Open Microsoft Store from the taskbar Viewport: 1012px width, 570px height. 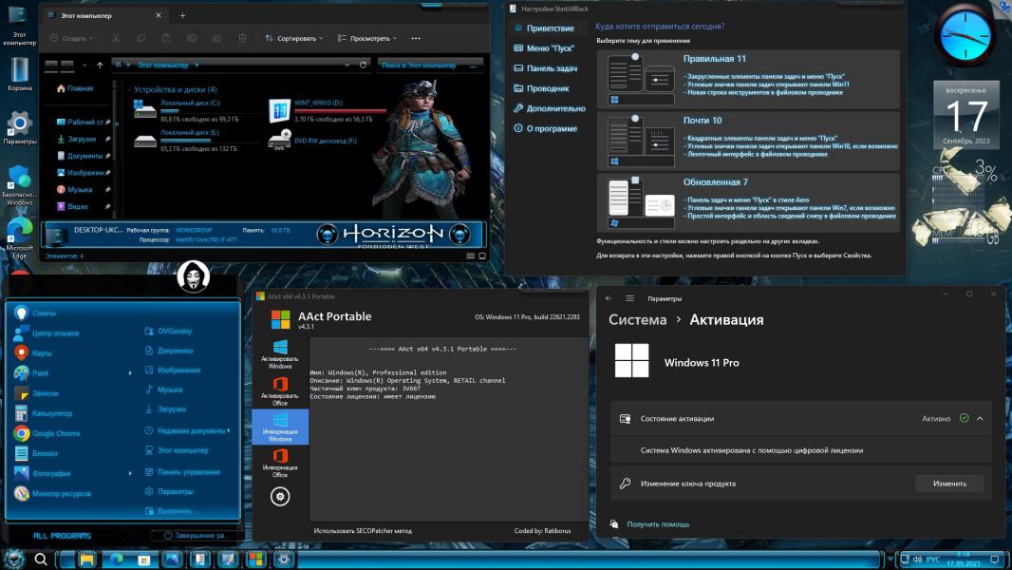tap(144, 559)
